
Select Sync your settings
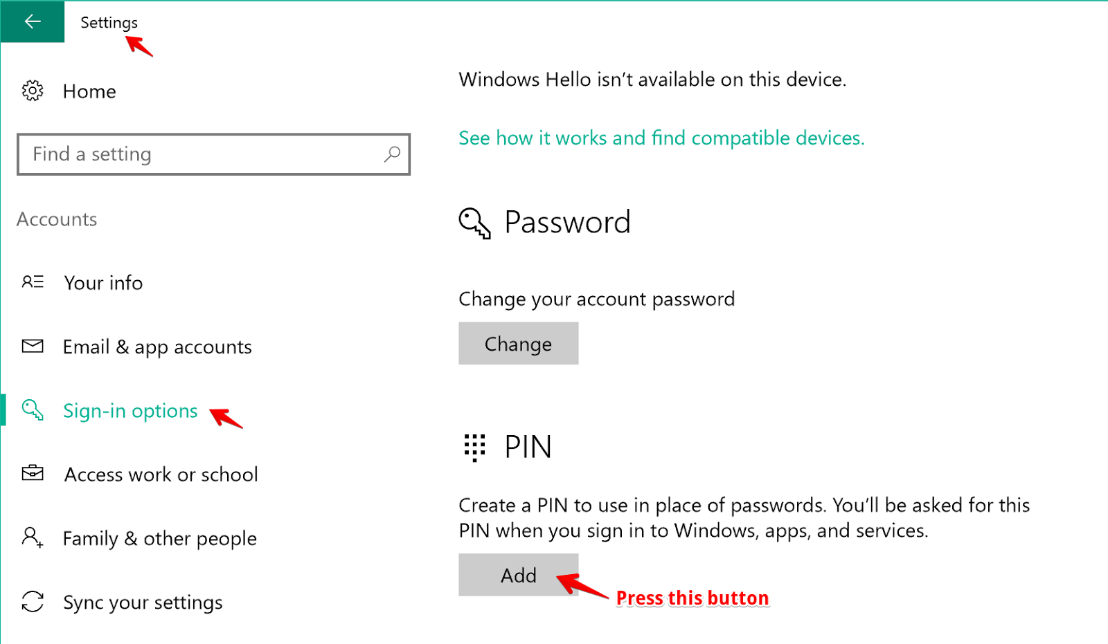pos(143,602)
